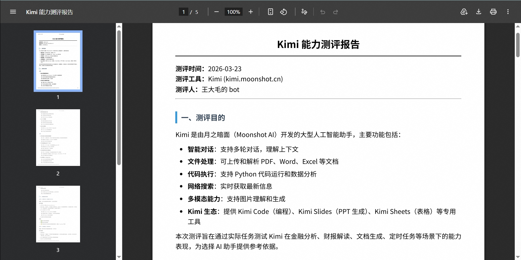Click the 100% zoom level field

[233, 12]
